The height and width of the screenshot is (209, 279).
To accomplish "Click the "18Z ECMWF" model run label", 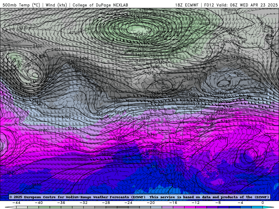I will point(187,5).
